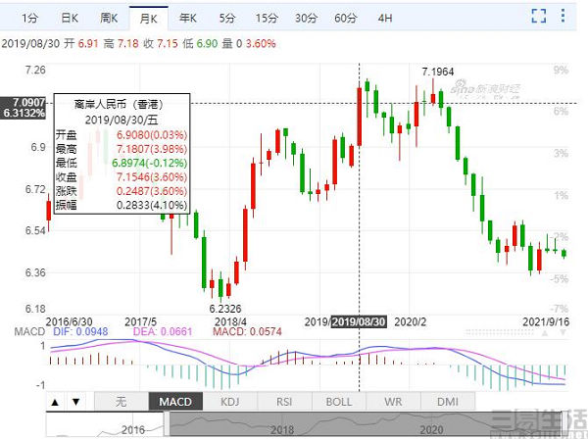Select the DMI indicator
Screen dimensions: 588x439
point(448,402)
